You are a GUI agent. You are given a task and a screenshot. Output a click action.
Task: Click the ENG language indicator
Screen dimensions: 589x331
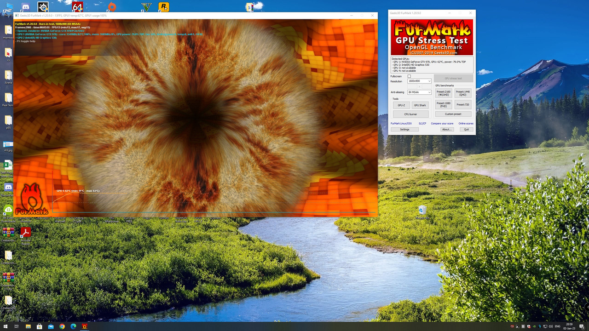(558, 326)
